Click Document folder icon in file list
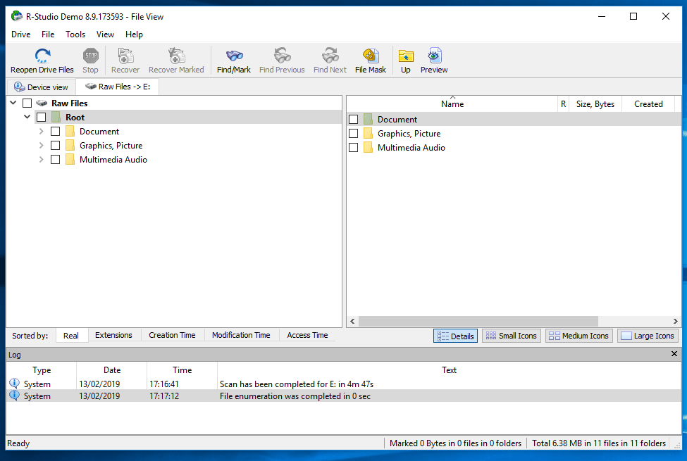The height and width of the screenshot is (461, 687). 368,119
